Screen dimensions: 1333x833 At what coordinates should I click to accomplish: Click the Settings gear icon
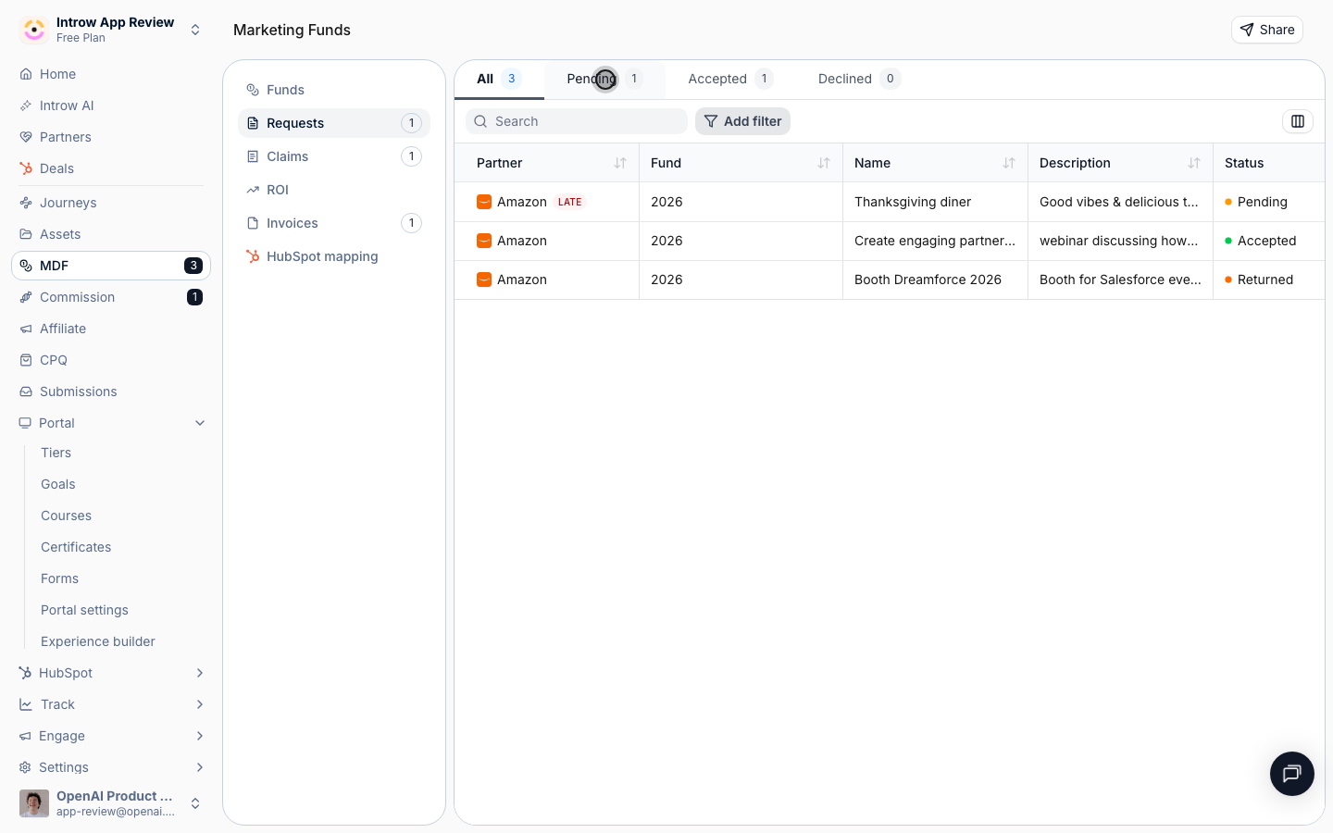click(26, 767)
